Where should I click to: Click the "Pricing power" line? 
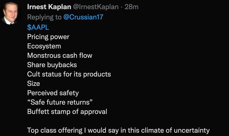pyautogui.click(x=48, y=37)
